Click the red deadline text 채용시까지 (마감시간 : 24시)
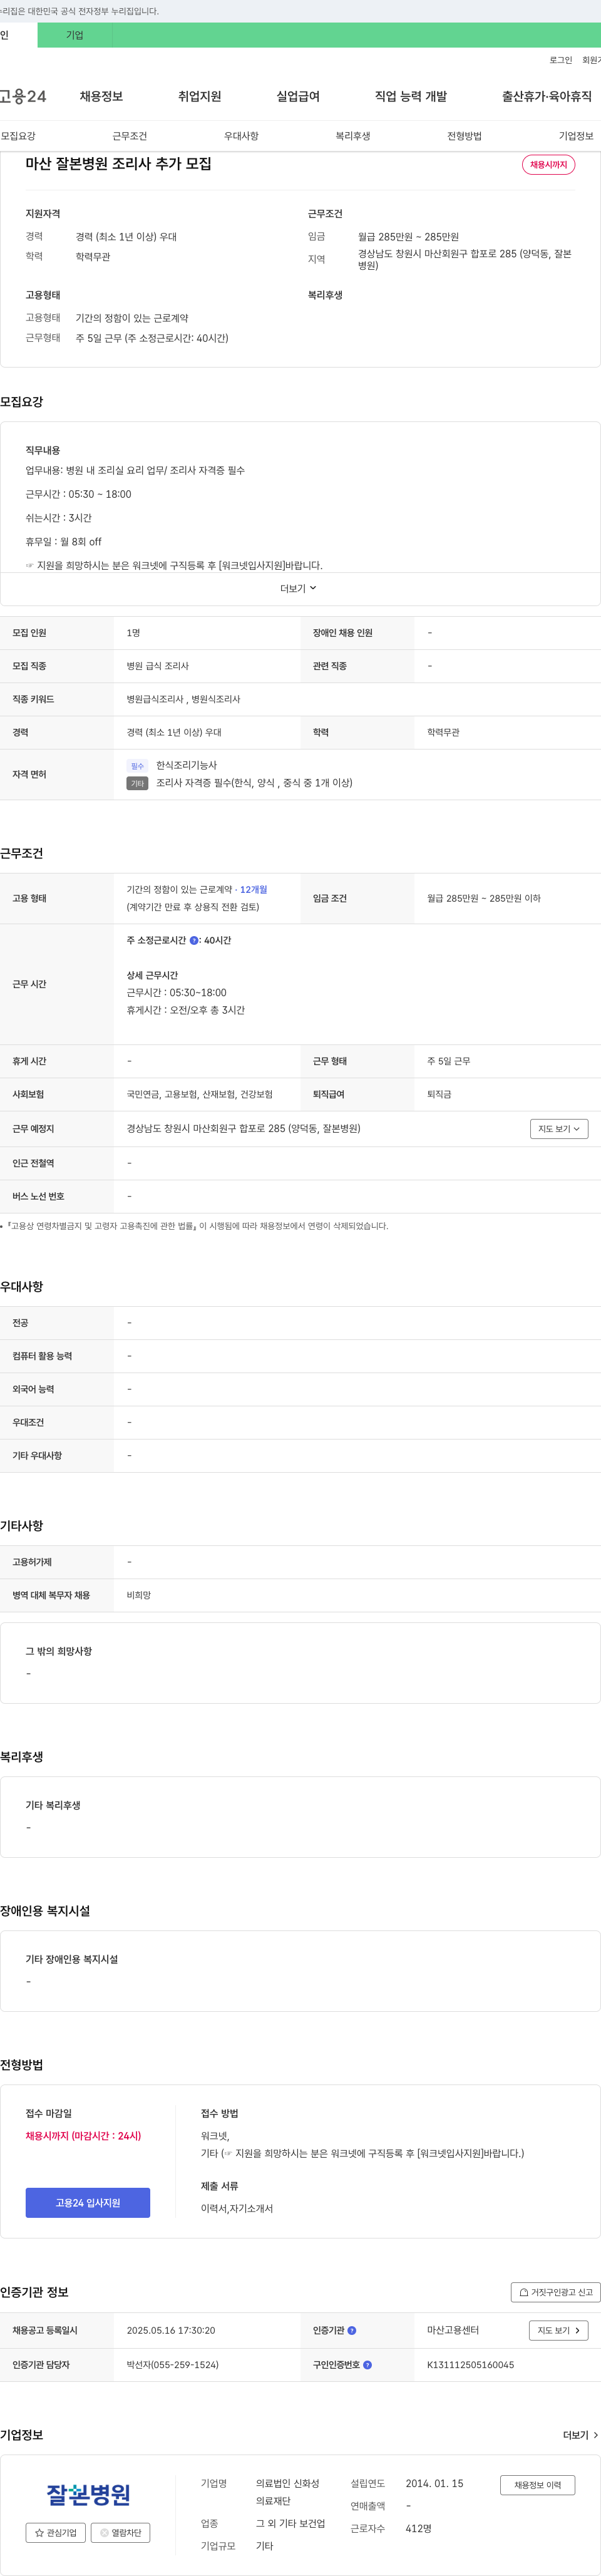 [x=83, y=2135]
